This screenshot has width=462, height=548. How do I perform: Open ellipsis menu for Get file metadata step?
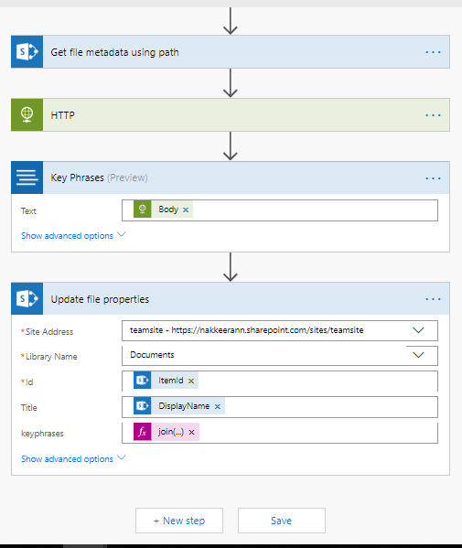point(433,52)
